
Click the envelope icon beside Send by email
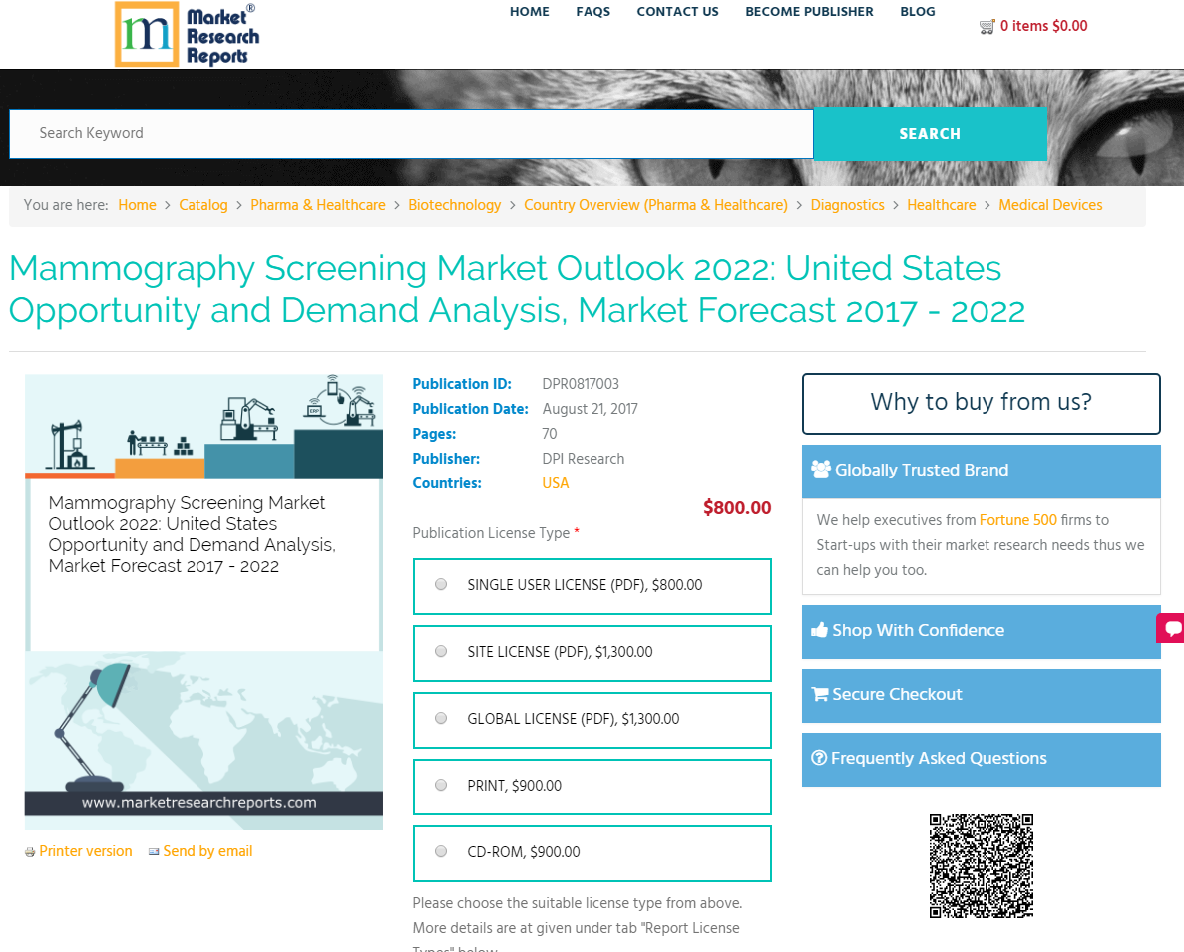pos(154,851)
